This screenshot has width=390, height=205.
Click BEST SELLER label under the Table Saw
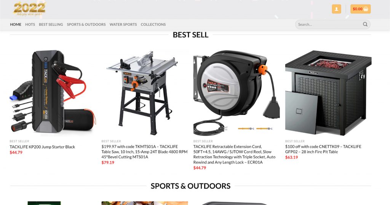[111, 141]
